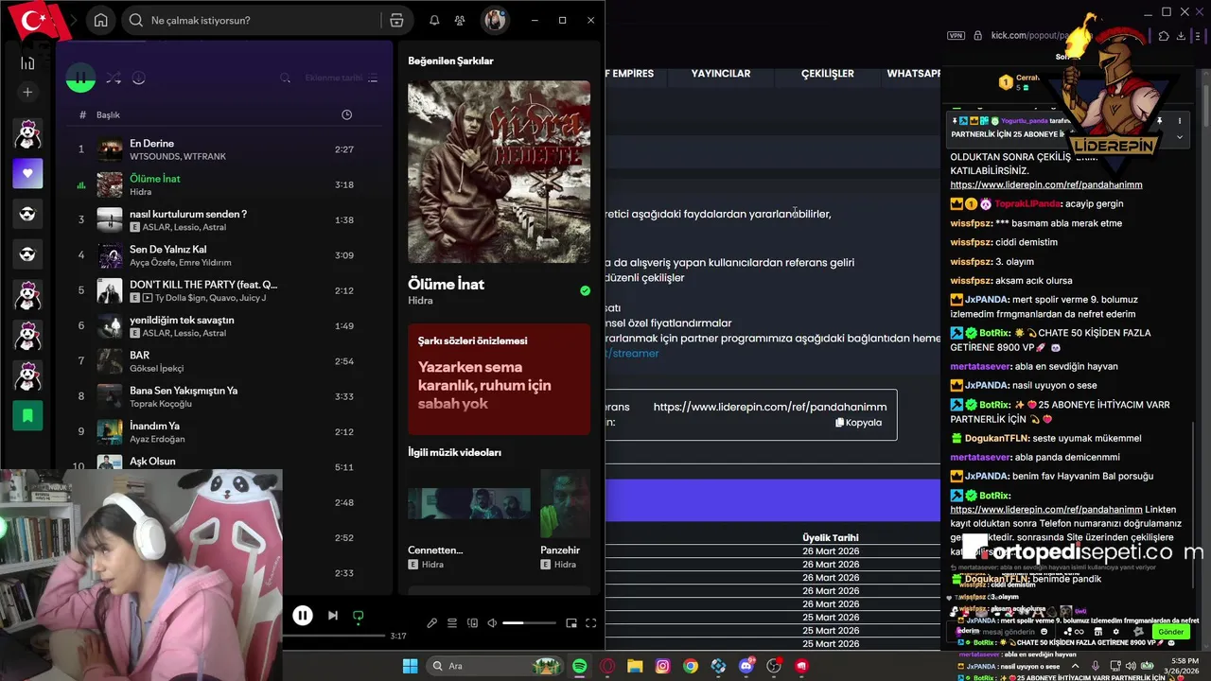Open Spotify miniplayer icon

570,623
